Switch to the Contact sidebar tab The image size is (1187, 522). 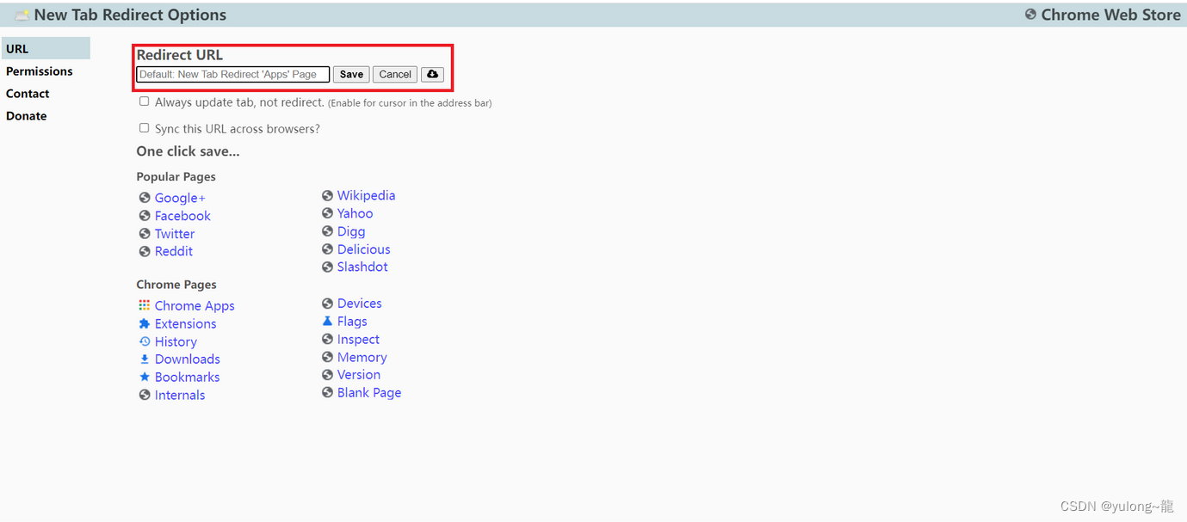pos(28,94)
